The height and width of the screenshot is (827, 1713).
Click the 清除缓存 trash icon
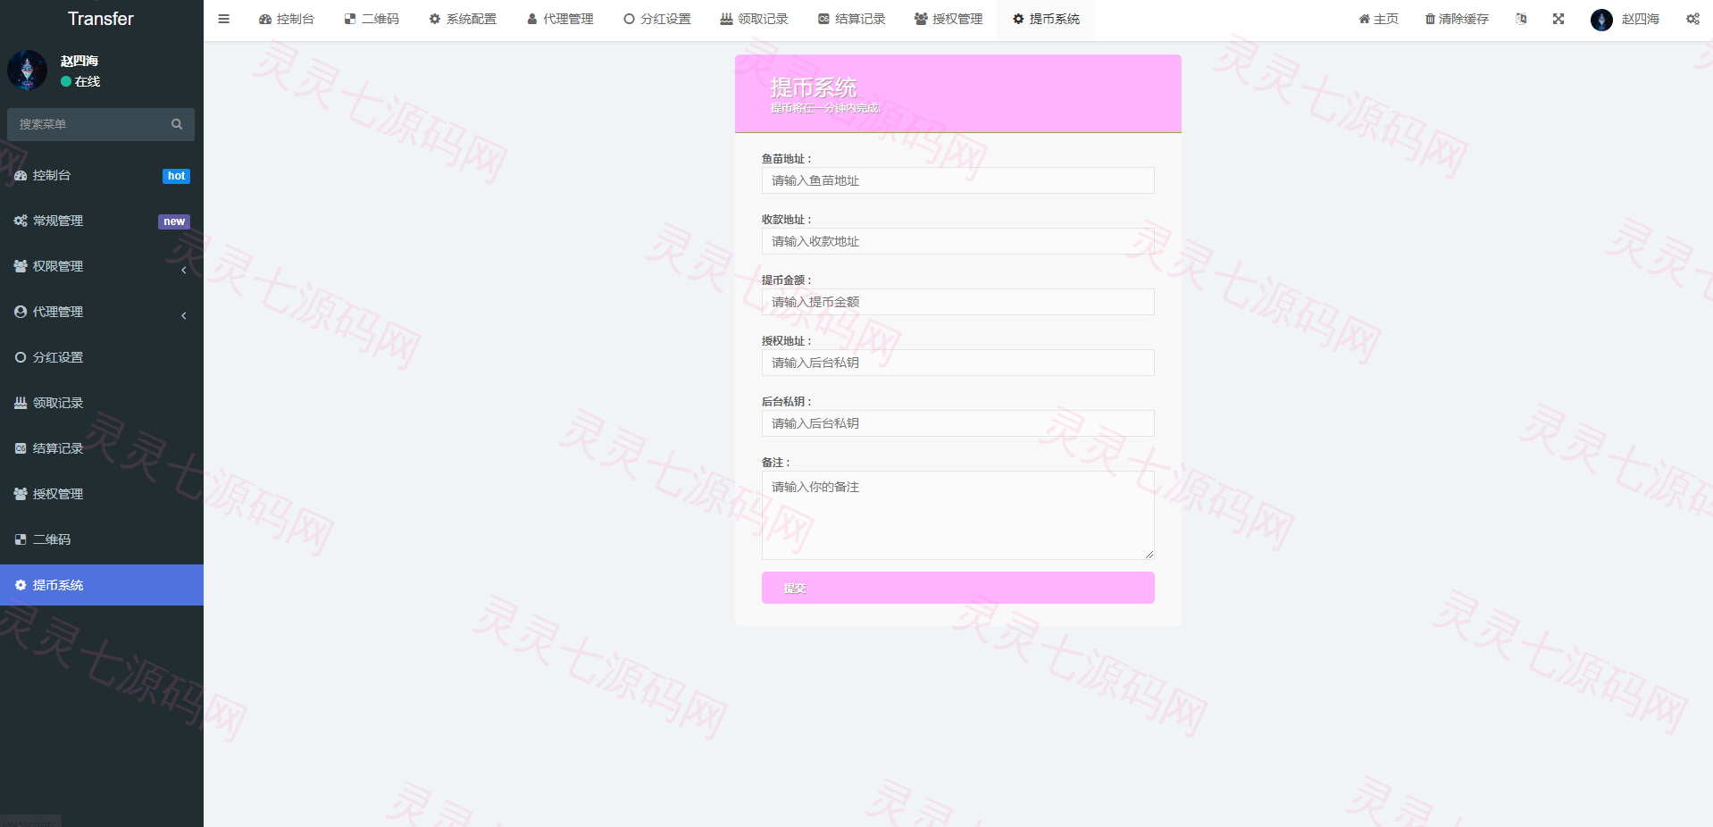pos(1430,19)
